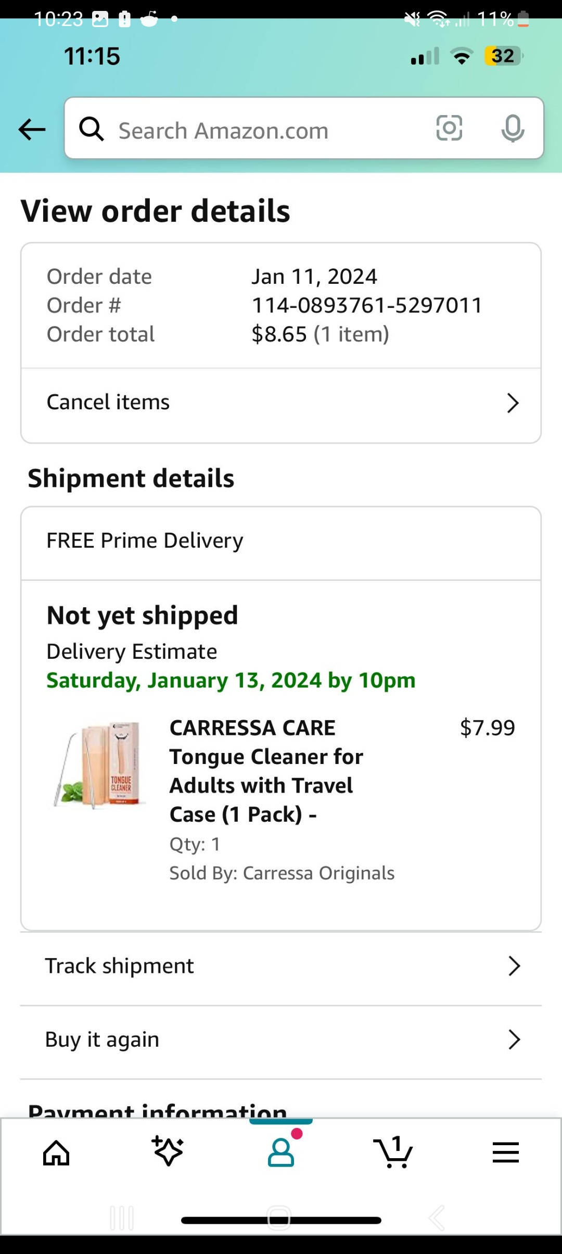Tap the search magnifier icon
This screenshot has width=562, height=1254.
point(92,129)
